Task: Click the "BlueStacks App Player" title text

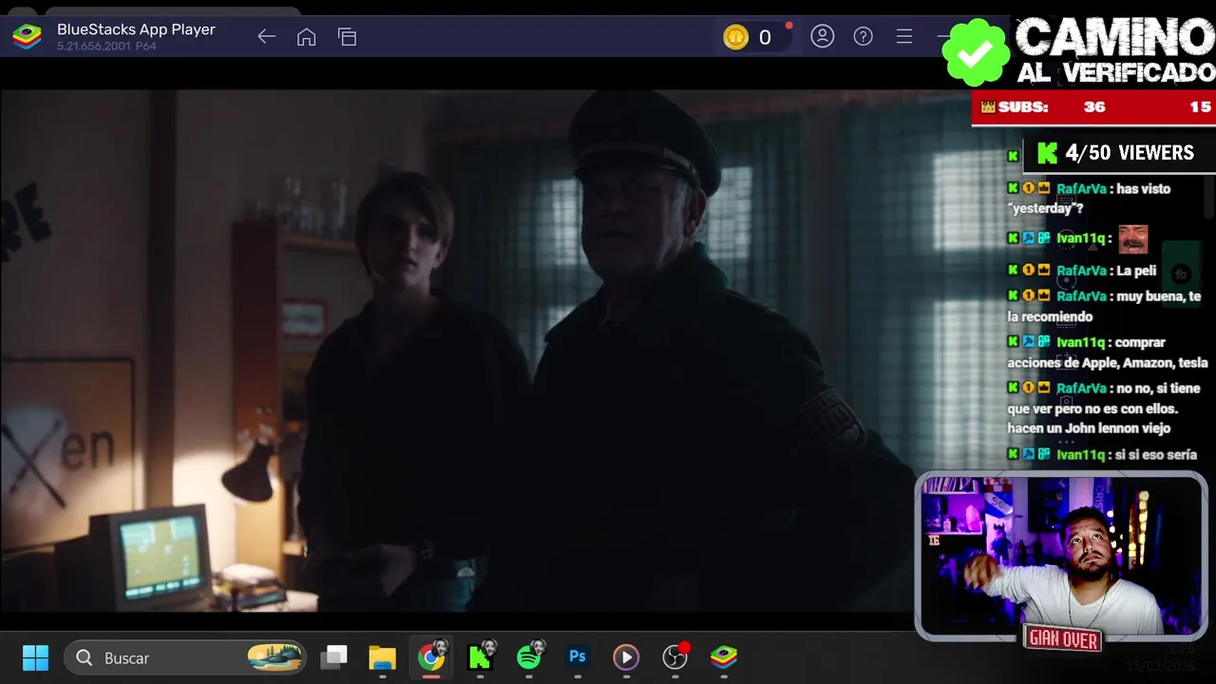Action: [136, 29]
